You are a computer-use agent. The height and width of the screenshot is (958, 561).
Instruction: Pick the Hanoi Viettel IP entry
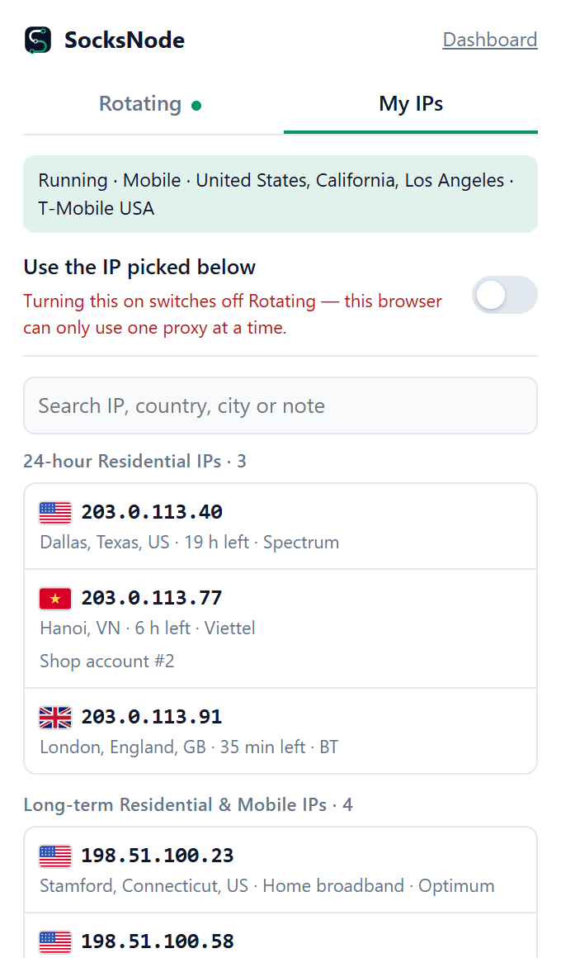point(280,628)
